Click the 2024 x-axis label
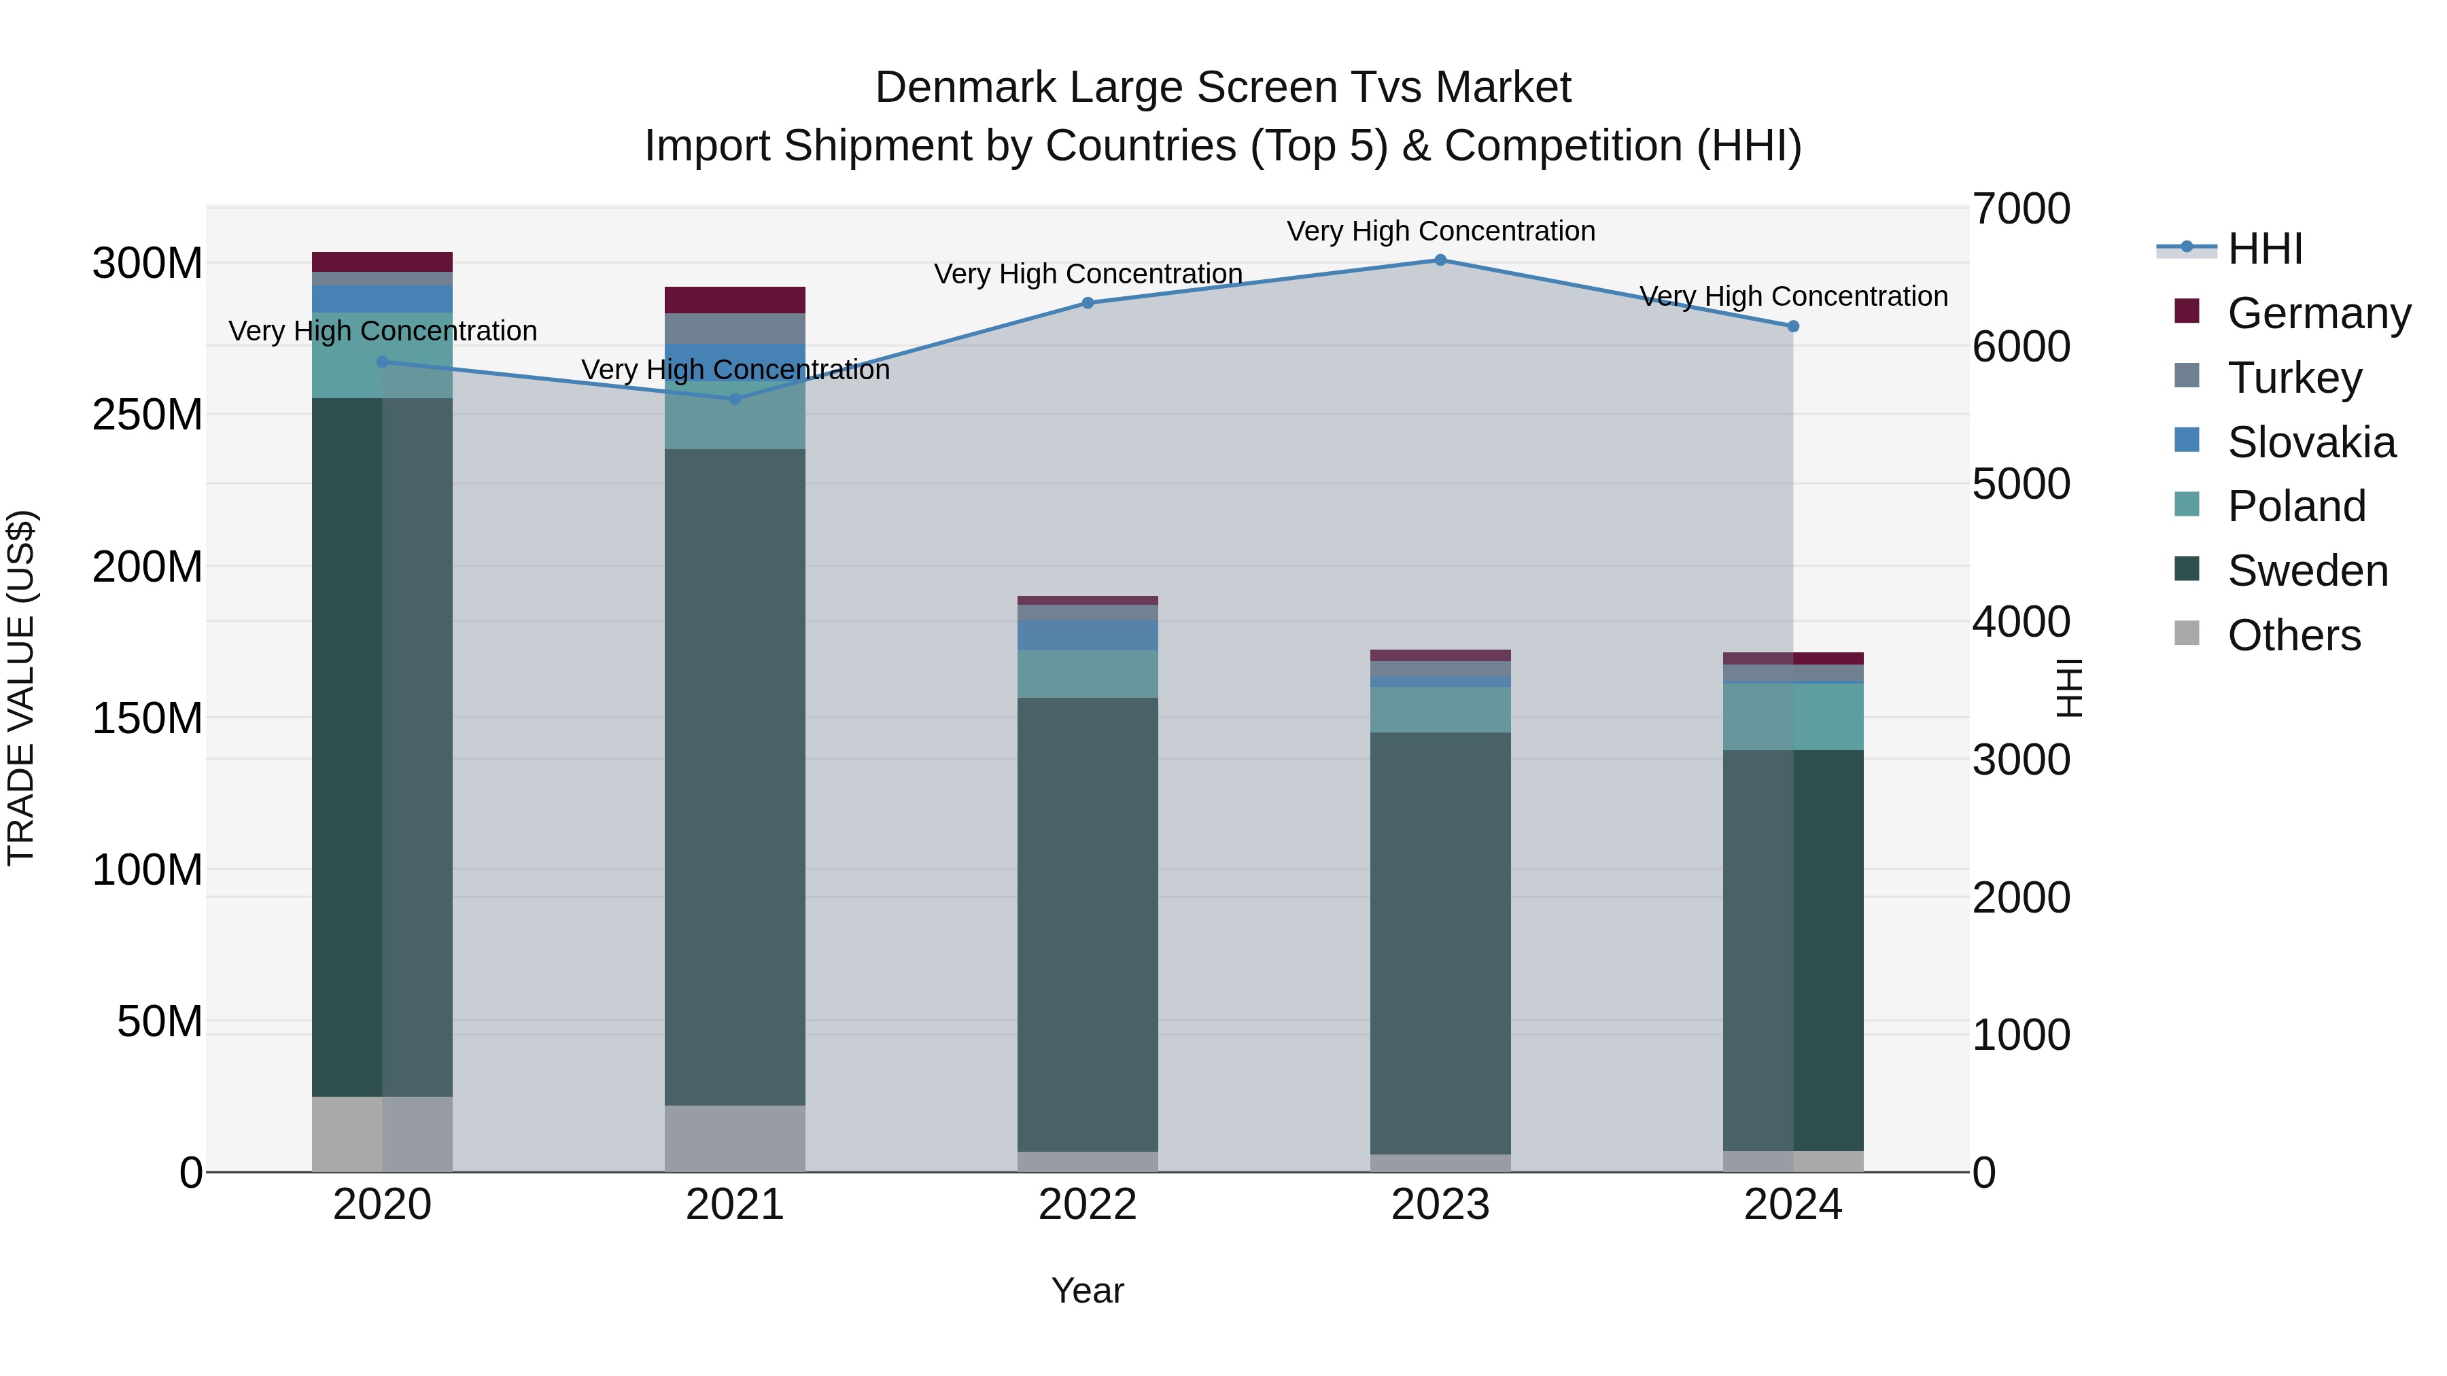Screen dimensions: 2447x1376 1794,1205
